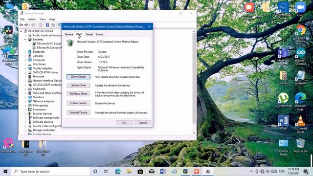
Task: Open Word from the taskbar
Action: (x=163, y=172)
